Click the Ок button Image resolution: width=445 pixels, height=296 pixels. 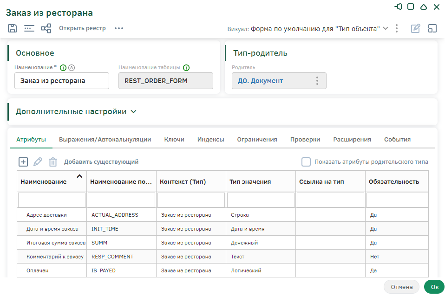click(x=434, y=287)
